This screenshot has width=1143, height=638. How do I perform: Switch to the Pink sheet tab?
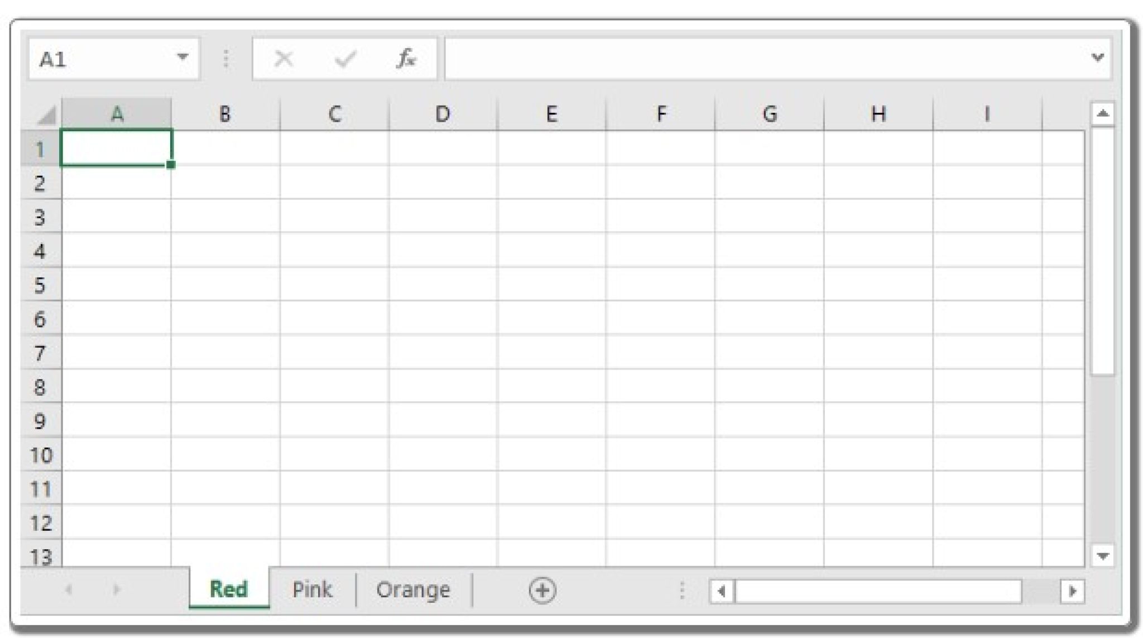point(312,589)
